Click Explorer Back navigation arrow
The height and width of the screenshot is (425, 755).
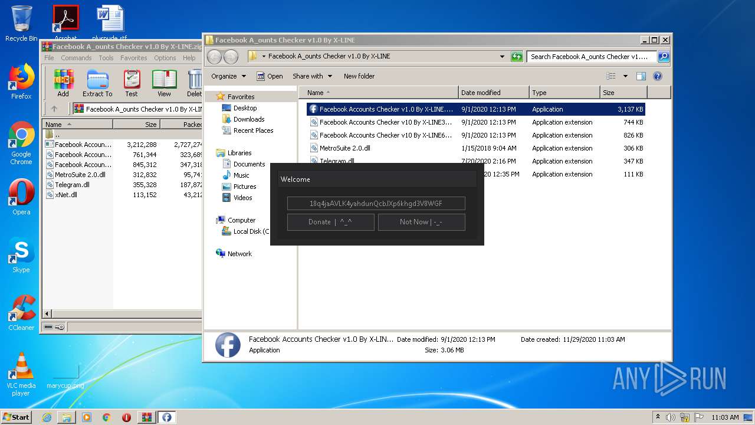point(214,57)
